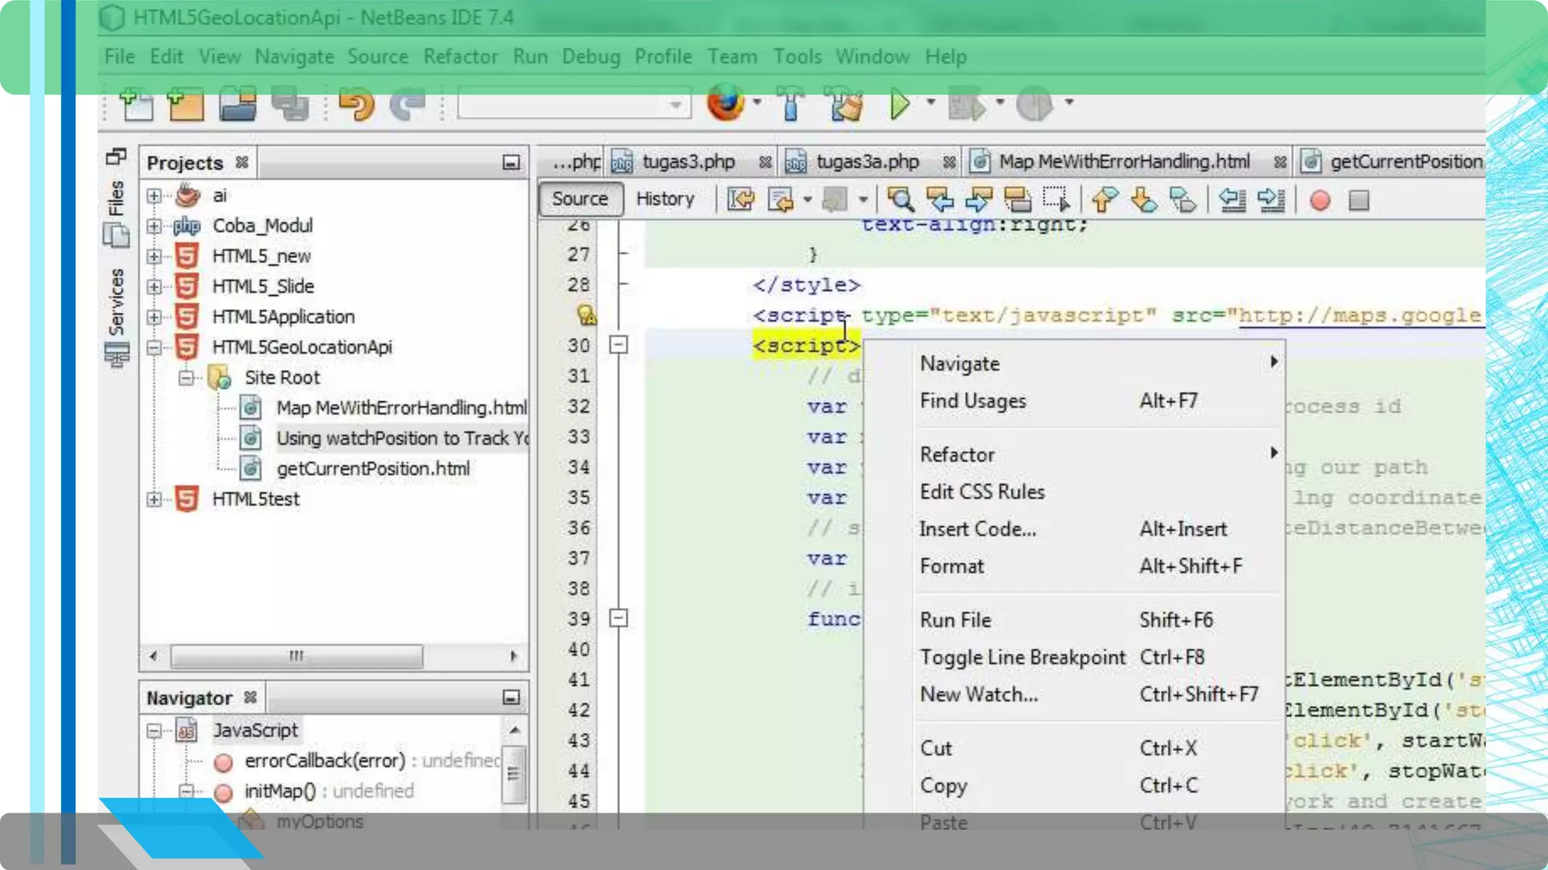The width and height of the screenshot is (1548, 870).
Task: Expand the Coba_Modul project node
Action: (154, 226)
